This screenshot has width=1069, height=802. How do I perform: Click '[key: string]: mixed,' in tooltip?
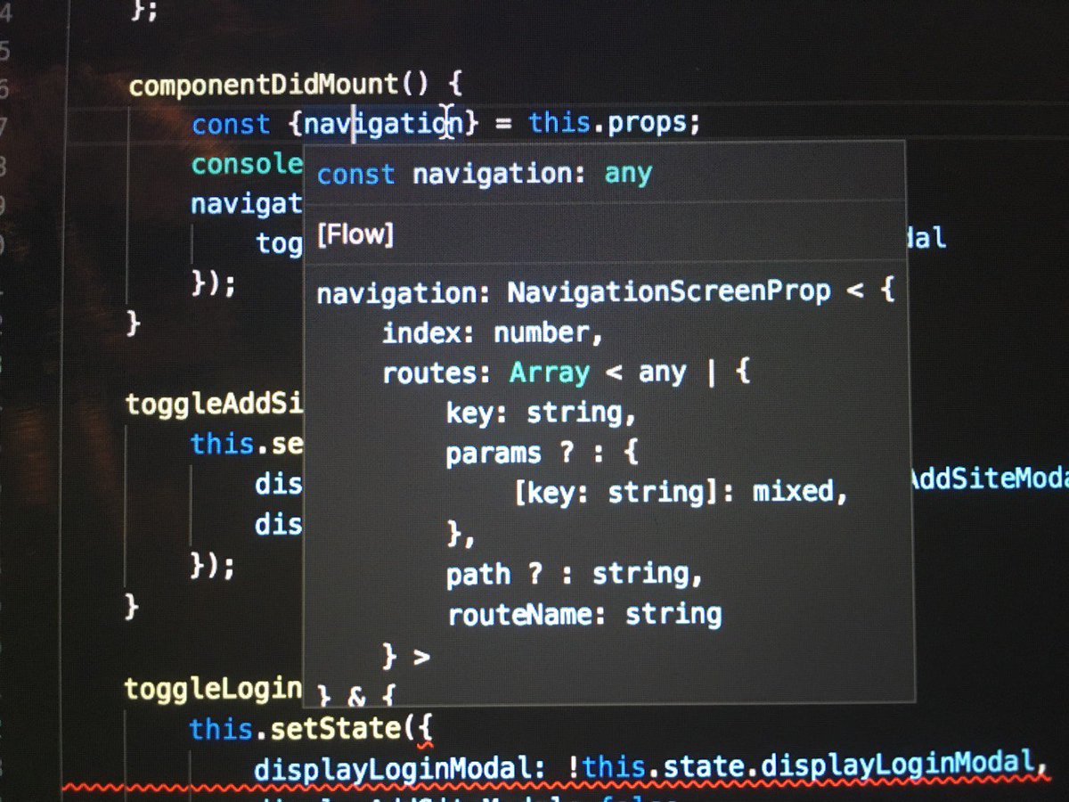click(x=681, y=492)
